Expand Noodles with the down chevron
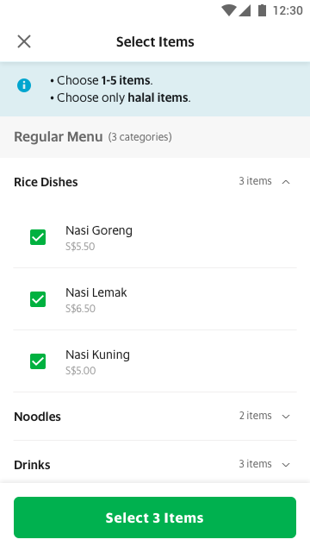Screen dimensions: 310x552 pos(286,417)
